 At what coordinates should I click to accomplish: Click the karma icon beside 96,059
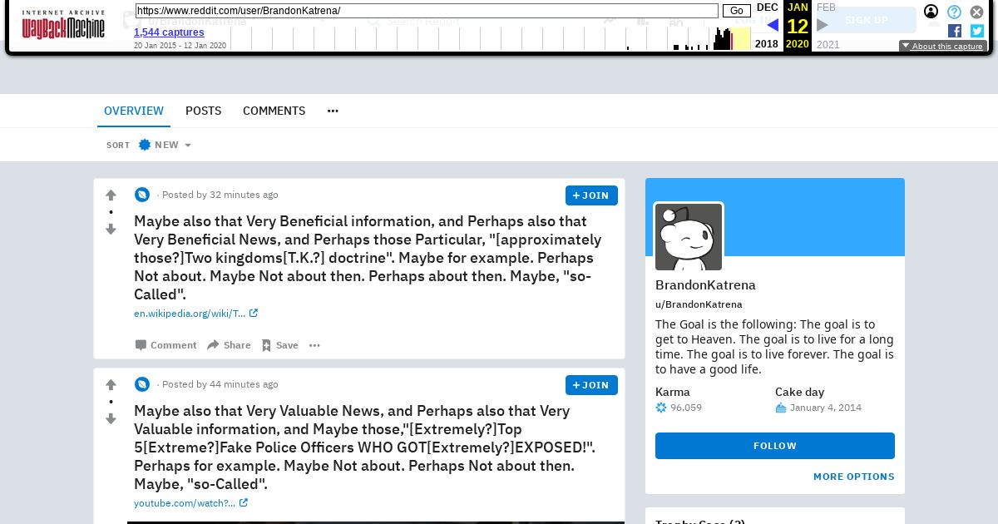coord(661,408)
